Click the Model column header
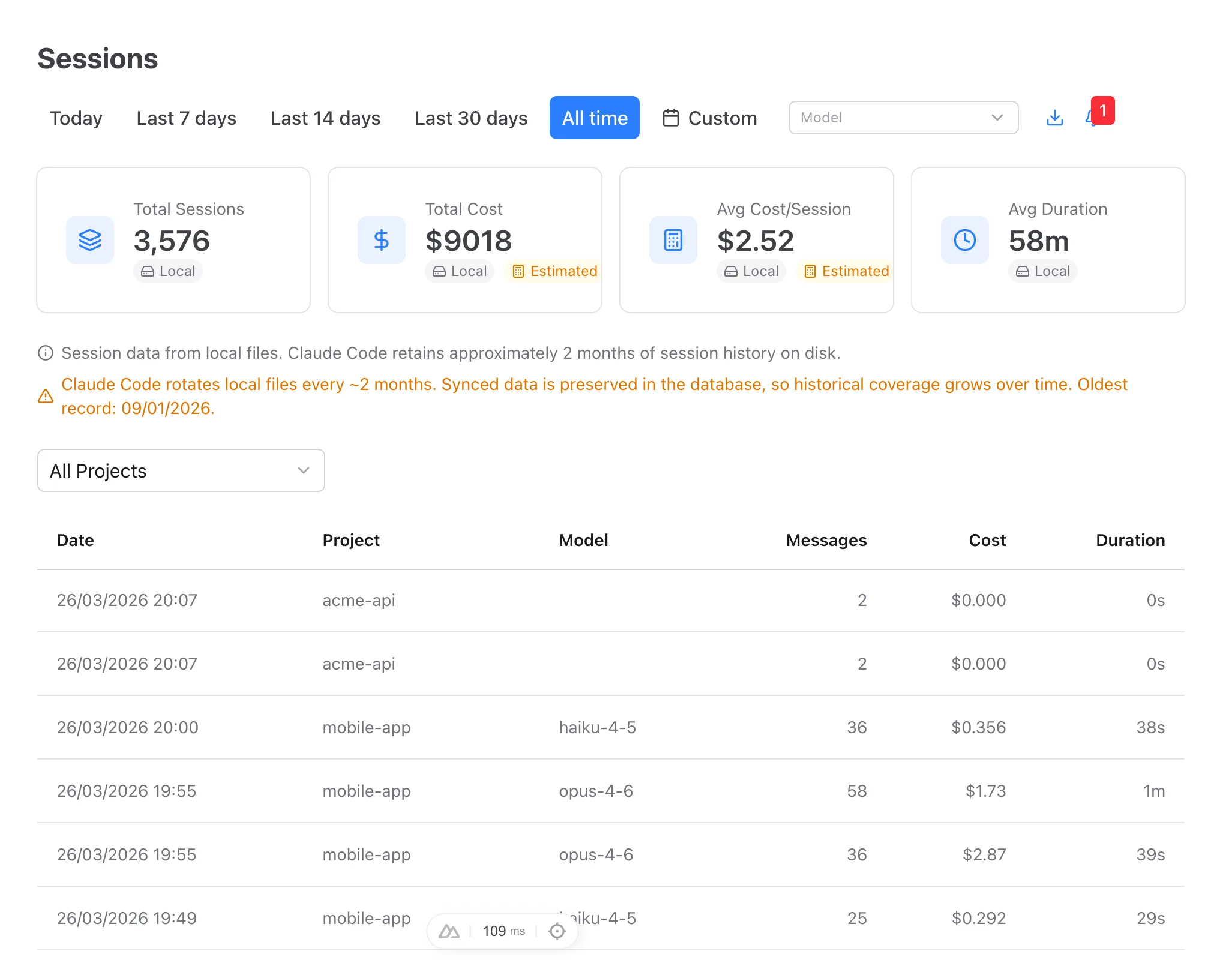Viewport: 1223px width, 960px height. coord(584,540)
